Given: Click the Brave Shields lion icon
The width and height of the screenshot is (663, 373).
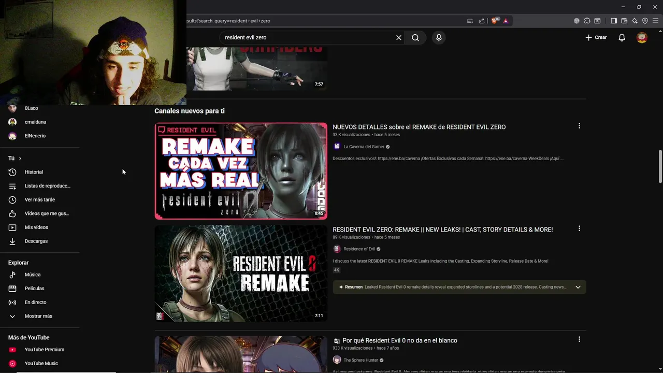Looking at the screenshot, I should (495, 21).
